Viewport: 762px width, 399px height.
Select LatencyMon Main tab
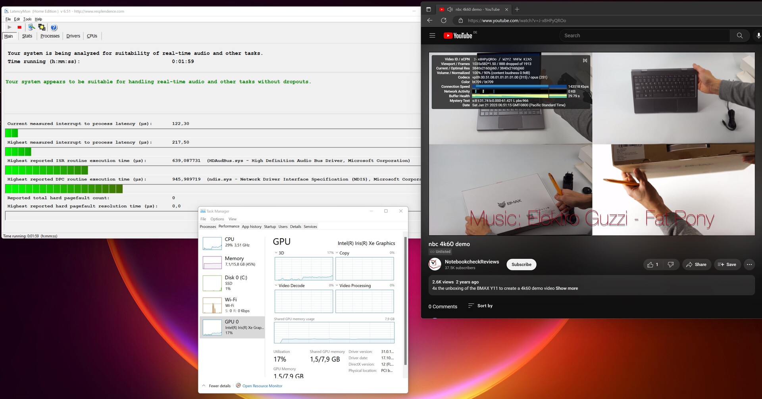pos(9,36)
